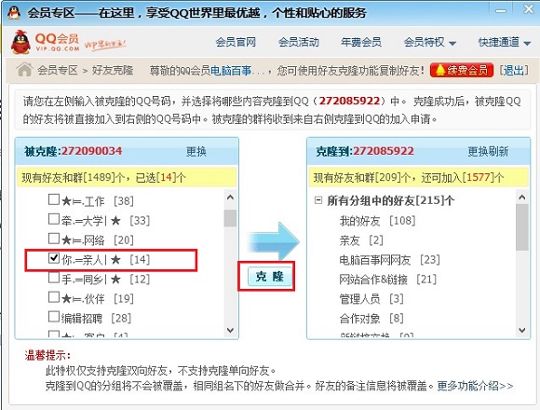
Task: Click the right list's scroll-down arrow
Action: (x=522, y=330)
